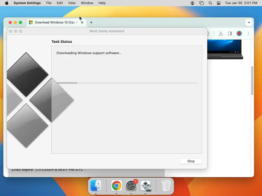Open the File menu
This screenshot has height=196, width=262.
[x=49, y=3]
